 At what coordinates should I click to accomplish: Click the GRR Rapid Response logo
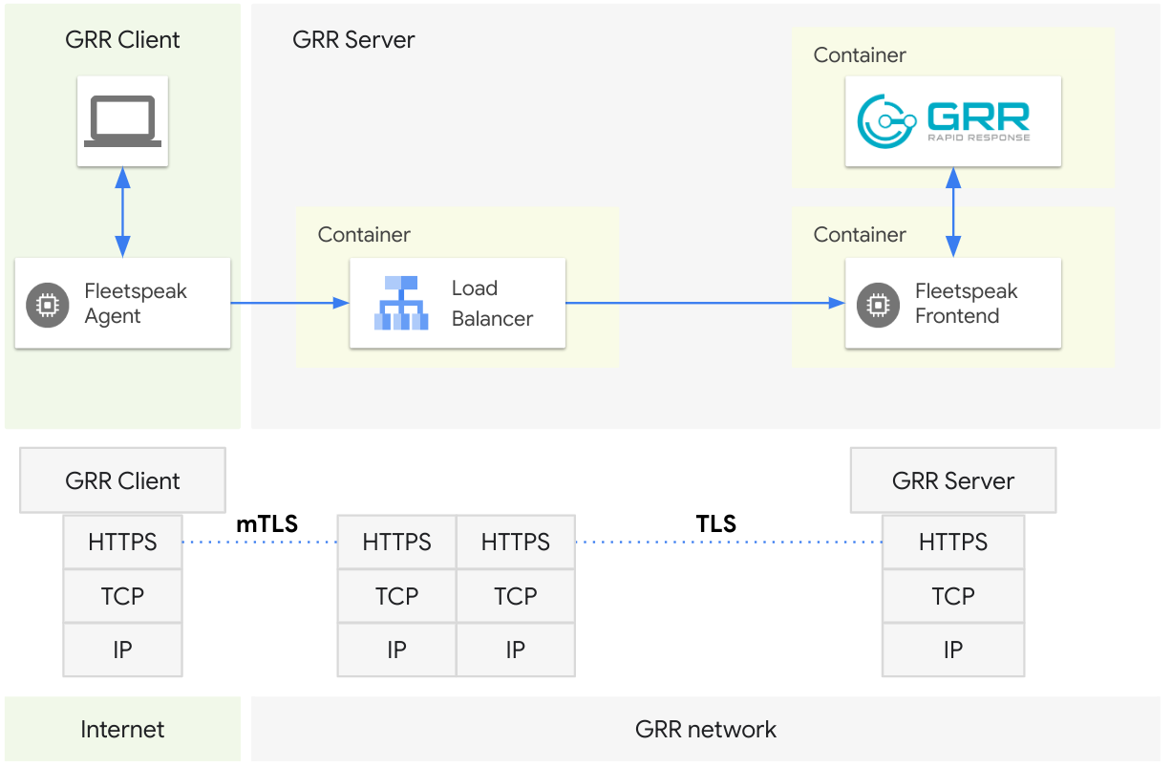(x=944, y=119)
